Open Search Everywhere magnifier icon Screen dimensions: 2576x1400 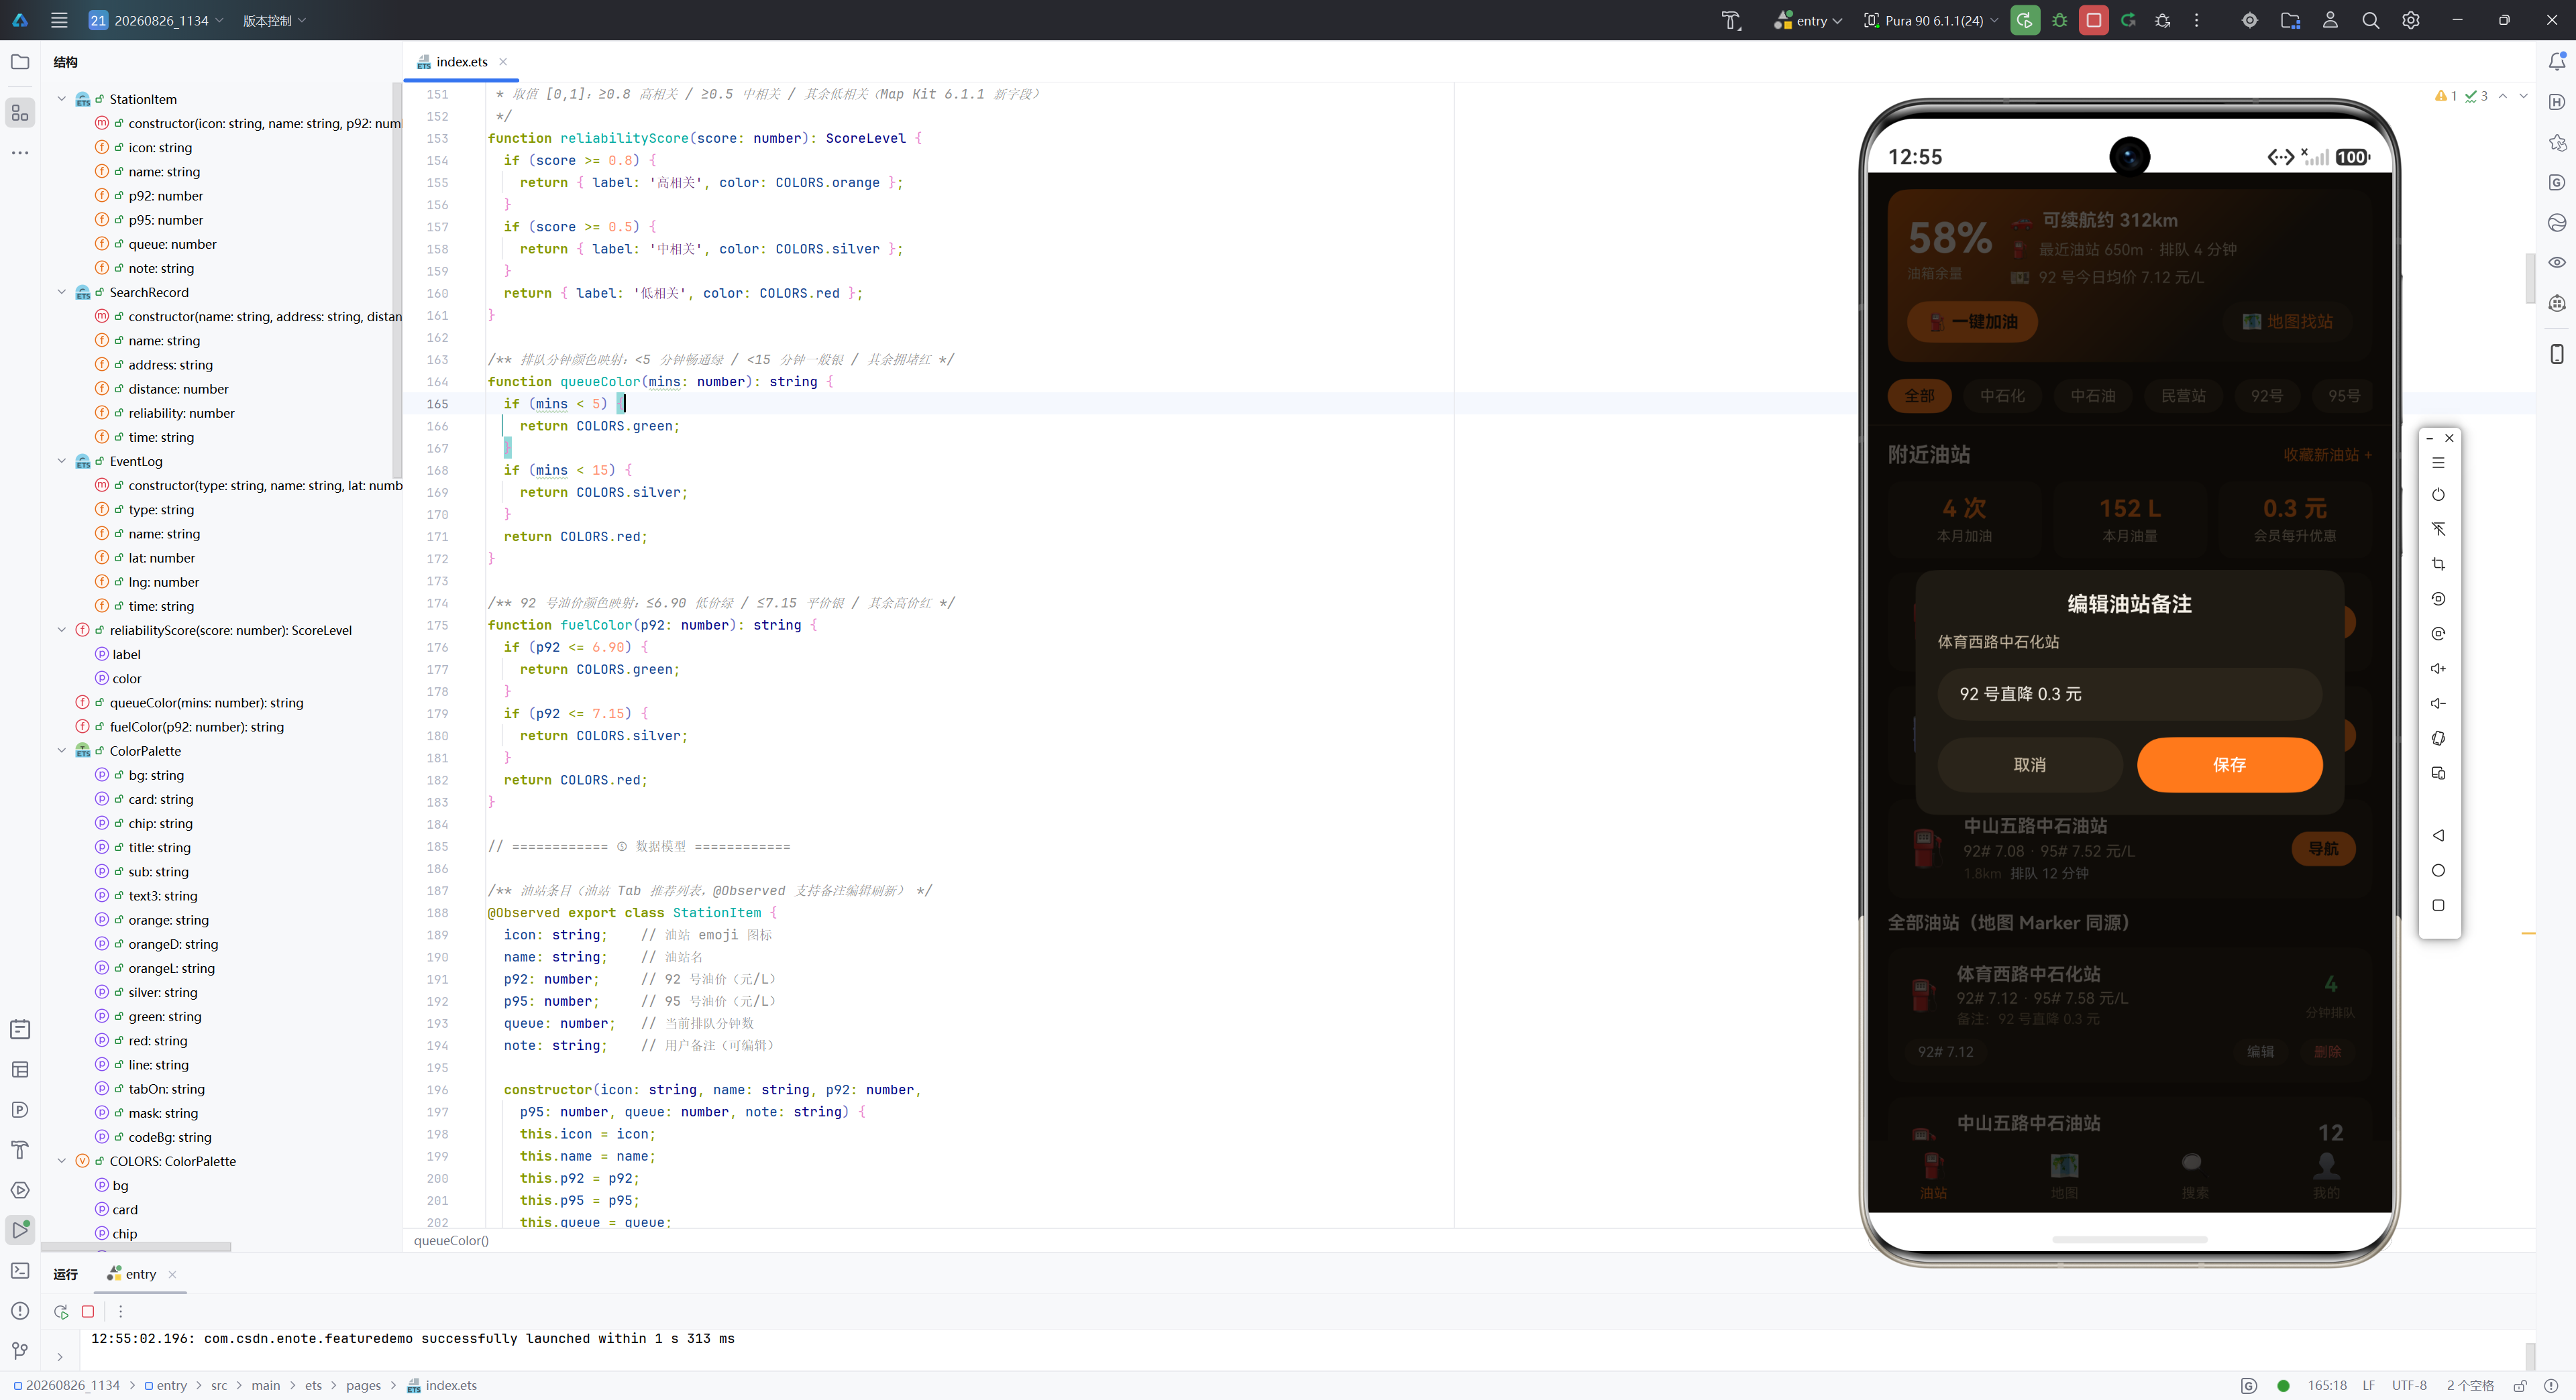(x=2370, y=20)
